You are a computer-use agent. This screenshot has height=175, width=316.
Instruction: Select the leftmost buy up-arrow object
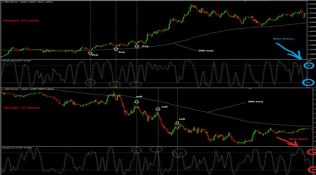90,53
